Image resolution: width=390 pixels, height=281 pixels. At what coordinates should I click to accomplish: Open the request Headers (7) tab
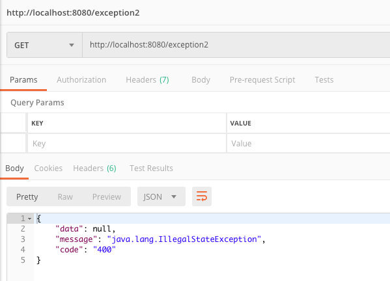tap(147, 80)
